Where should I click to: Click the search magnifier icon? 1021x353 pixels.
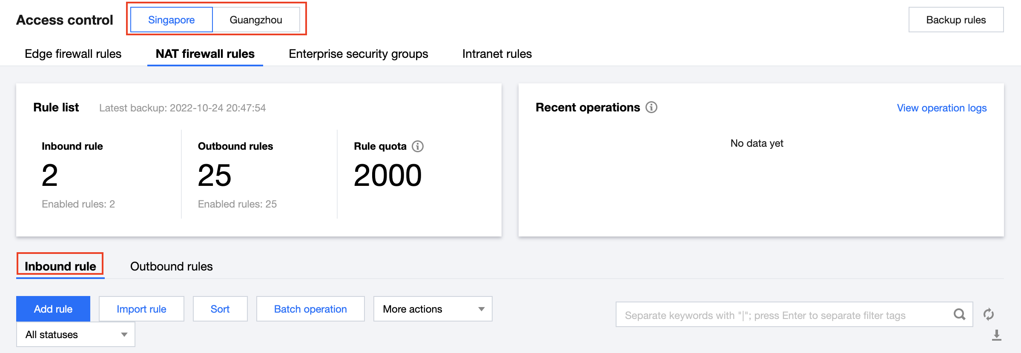[959, 315]
